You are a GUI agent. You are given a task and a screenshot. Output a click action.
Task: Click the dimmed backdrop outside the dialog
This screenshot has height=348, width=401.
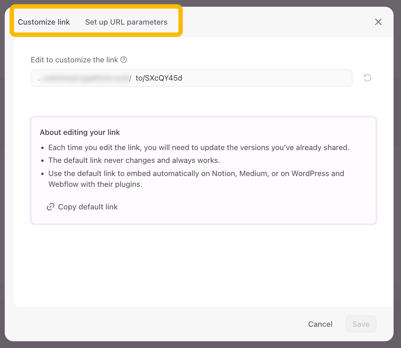coord(397,169)
